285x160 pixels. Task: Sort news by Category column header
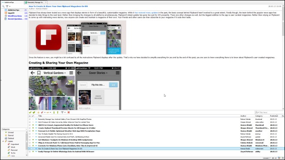pos(259,116)
